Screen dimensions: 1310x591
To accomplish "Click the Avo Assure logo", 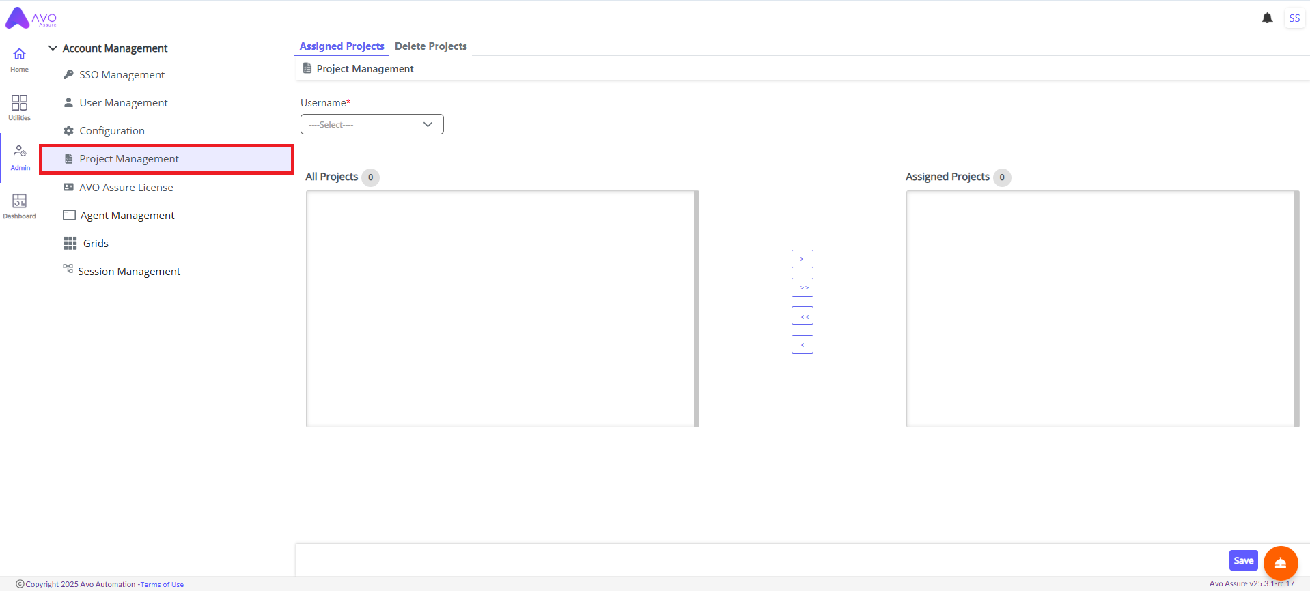I will (x=31, y=18).
